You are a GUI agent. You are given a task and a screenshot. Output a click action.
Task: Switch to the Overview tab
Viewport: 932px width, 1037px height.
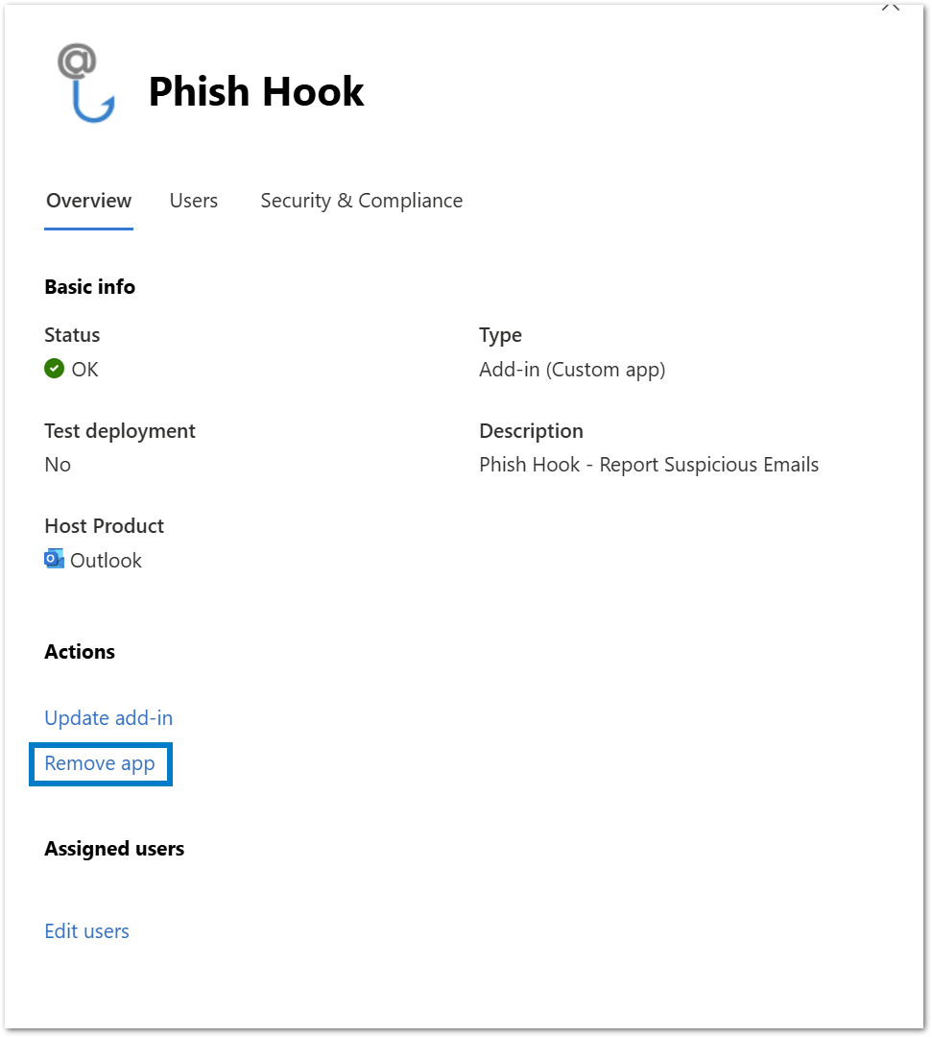pyautogui.click(x=88, y=201)
